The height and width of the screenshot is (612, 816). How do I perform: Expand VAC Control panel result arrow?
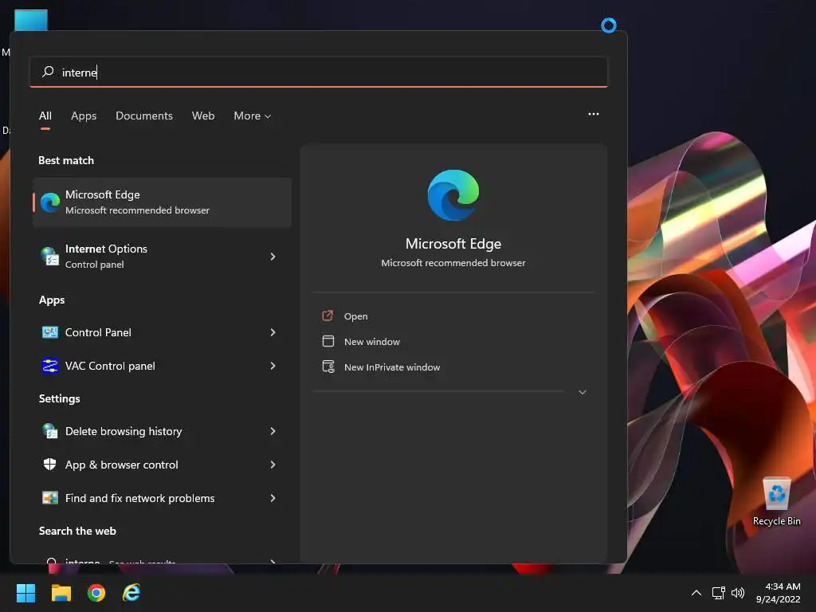[x=273, y=366]
